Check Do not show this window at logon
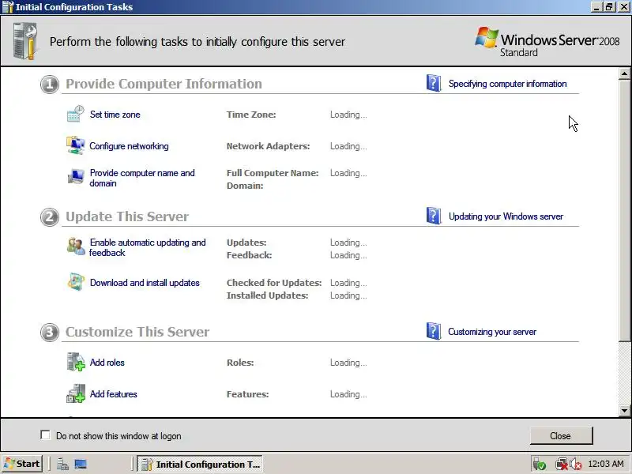 pos(46,435)
